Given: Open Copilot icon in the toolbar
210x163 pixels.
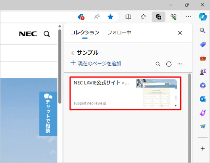Looking at the screenshot, I should (203, 17).
